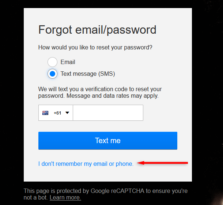Click the "Email" option label
The height and width of the screenshot is (205, 223).
pyautogui.click(x=68, y=62)
